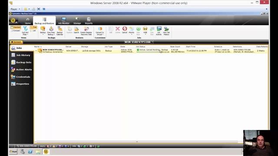Open PowerShell from the taskbar
The height and width of the screenshot is (156, 278).
point(30,152)
